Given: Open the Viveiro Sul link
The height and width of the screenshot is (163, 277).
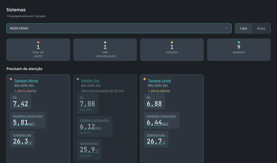Looking at the screenshot, I should [90, 81].
